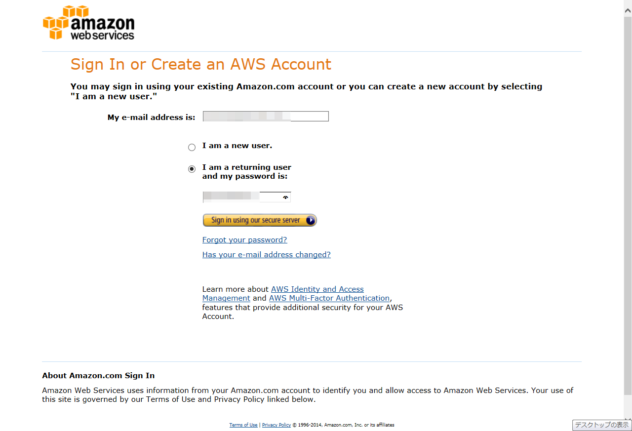Click the arrow icon on sign-in button

[x=311, y=220]
